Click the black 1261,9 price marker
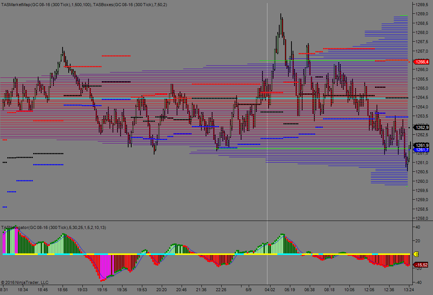 tap(422, 145)
